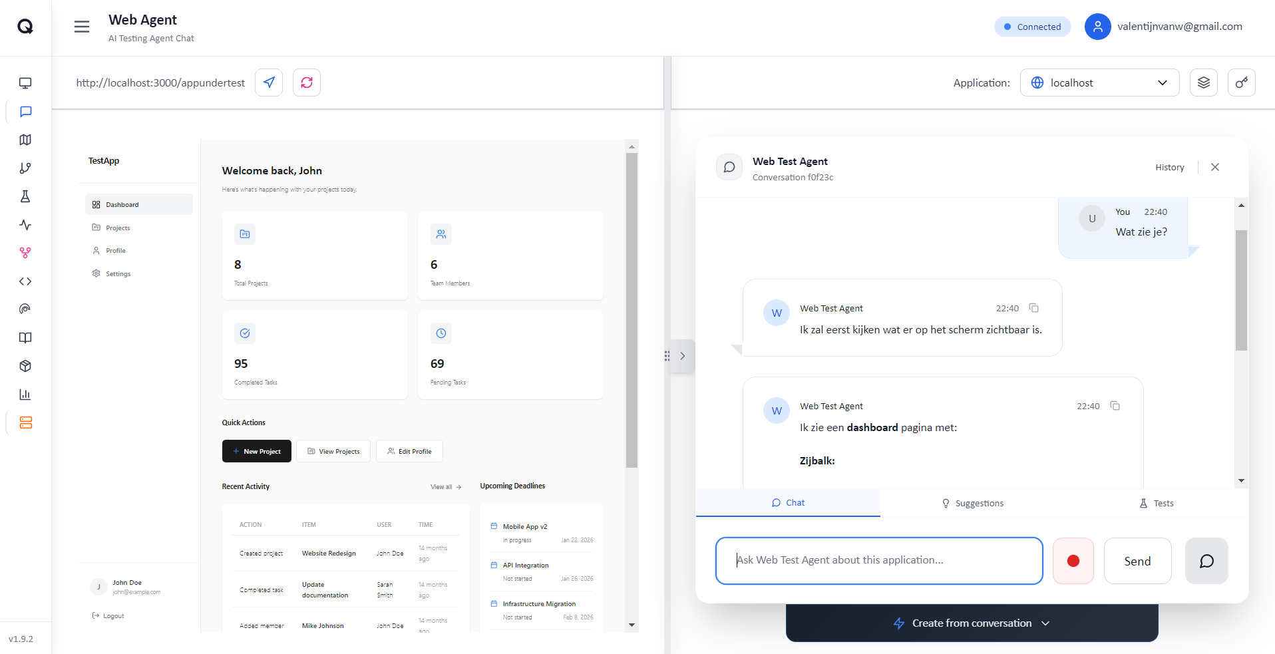Click the API Integration deadline
This screenshot has width=1275, height=654.
point(542,572)
